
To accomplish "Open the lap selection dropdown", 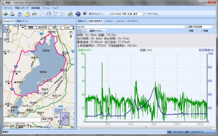I will [186, 27].
